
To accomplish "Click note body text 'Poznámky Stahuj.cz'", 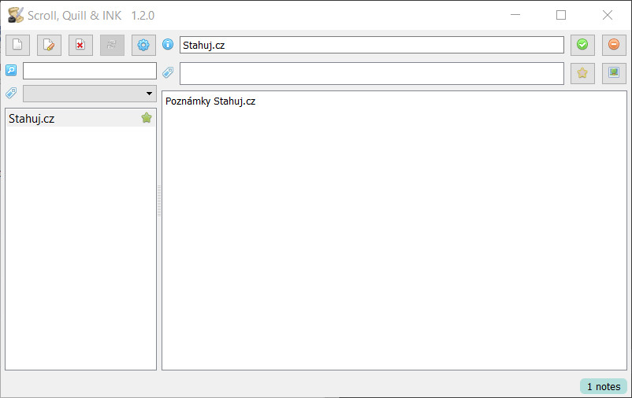I will click(x=210, y=101).
